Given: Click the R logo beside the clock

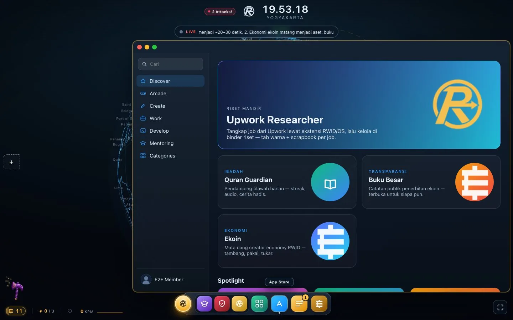Looking at the screenshot, I should pos(249,11).
